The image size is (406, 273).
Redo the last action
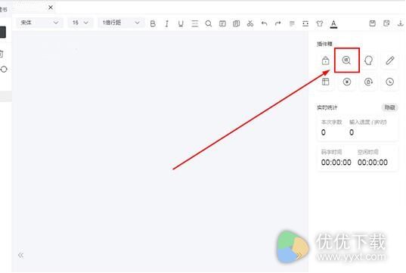click(277, 24)
